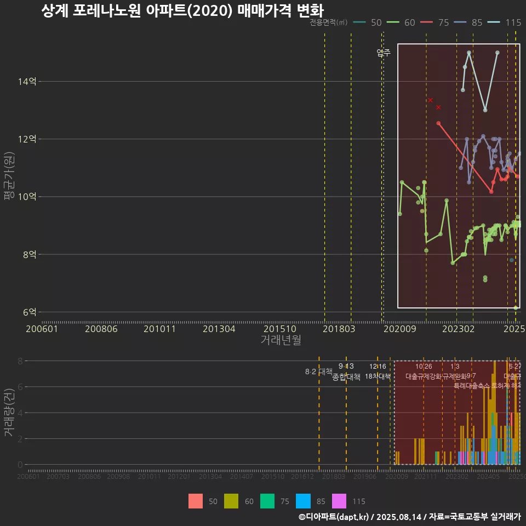
Task: Click the 4 label on volume axis
Action: [x=20, y=413]
